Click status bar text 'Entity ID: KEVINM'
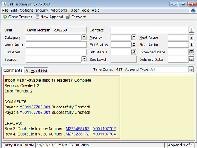 click(18, 145)
